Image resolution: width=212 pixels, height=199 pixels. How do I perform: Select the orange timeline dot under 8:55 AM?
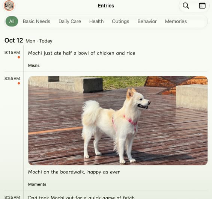pyautogui.click(x=19, y=83)
